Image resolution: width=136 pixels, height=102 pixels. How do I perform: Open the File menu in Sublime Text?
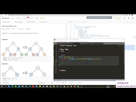pyautogui.click(x=55, y=41)
